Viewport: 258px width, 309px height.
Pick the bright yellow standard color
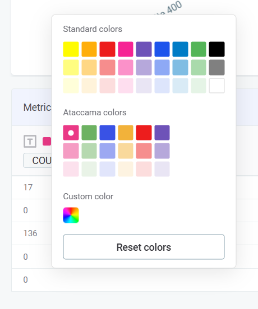pos(71,49)
